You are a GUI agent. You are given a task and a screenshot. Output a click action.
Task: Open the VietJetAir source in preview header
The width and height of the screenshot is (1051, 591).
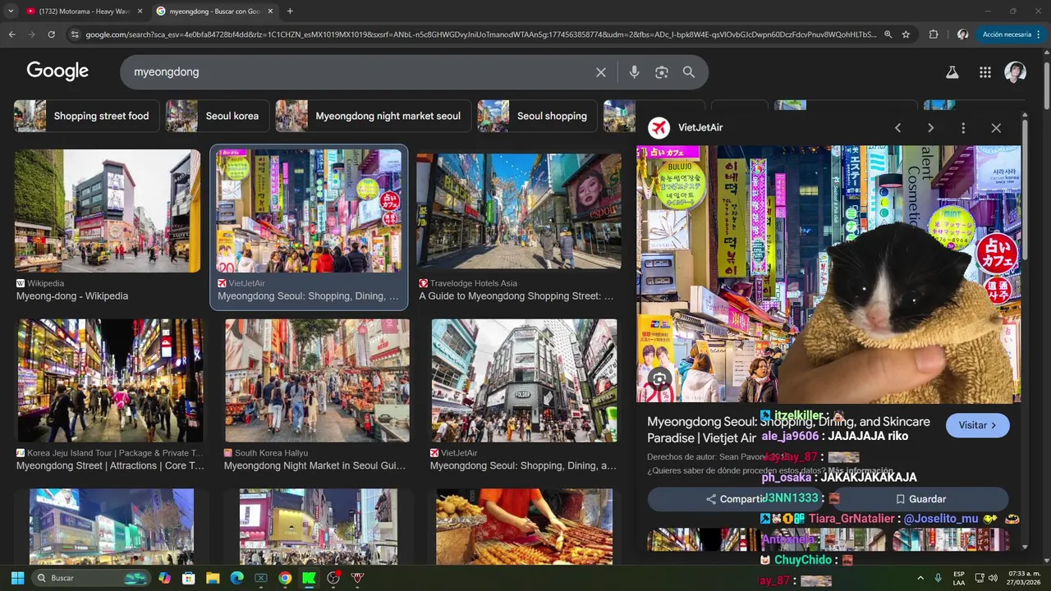pos(686,128)
